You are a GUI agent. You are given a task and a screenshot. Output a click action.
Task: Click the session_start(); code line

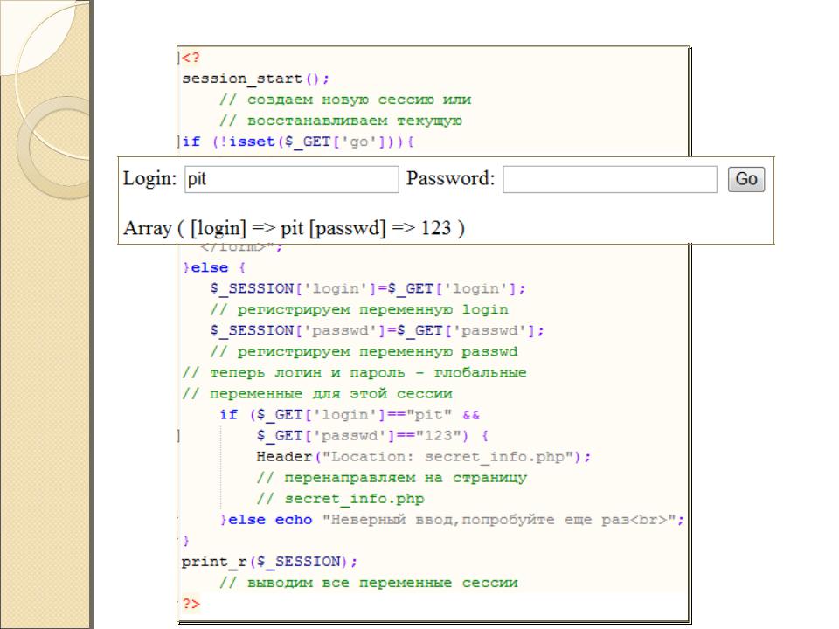[x=256, y=79]
